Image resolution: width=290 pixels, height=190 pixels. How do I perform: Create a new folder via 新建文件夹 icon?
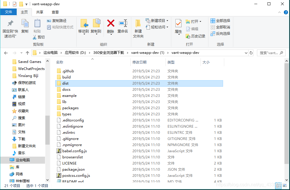click(x=138, y=28)
